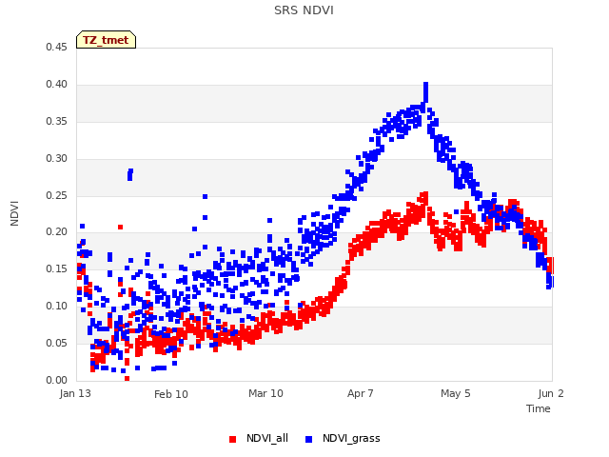
Task: Click the 0.15 y-axis tick label
Action: (x=56, y=268)
